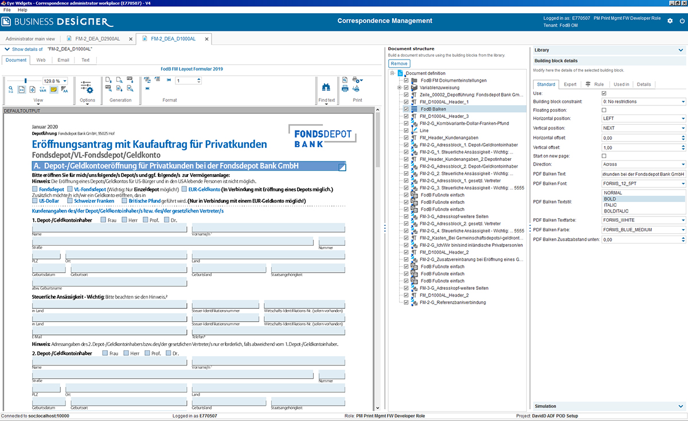Open the File menu
688x421 pixels.
point(7,10)
